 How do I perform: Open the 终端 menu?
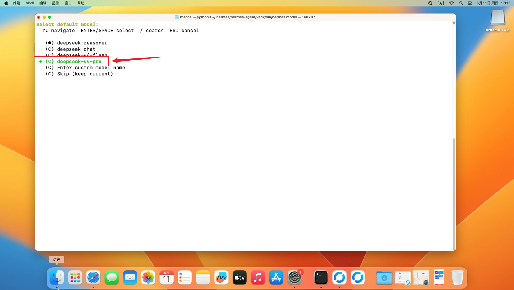17,3
